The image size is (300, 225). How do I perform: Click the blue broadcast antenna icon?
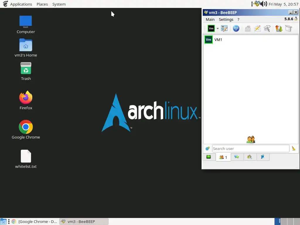point(236,28)
